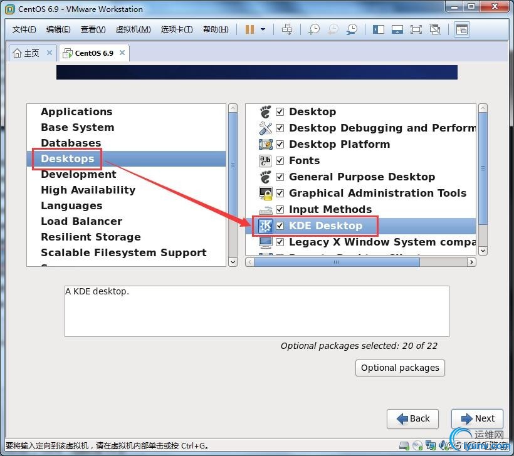Uncheck the Desktop package group
514x456 pixels.
pos(280,111)
